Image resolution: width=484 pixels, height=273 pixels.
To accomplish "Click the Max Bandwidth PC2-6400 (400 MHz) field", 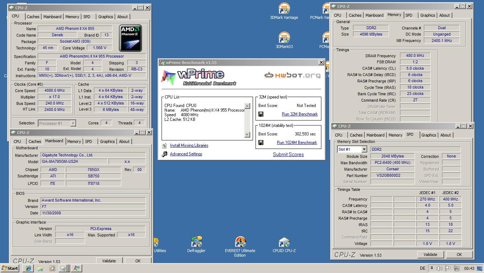I will click(x=393, y=163).
